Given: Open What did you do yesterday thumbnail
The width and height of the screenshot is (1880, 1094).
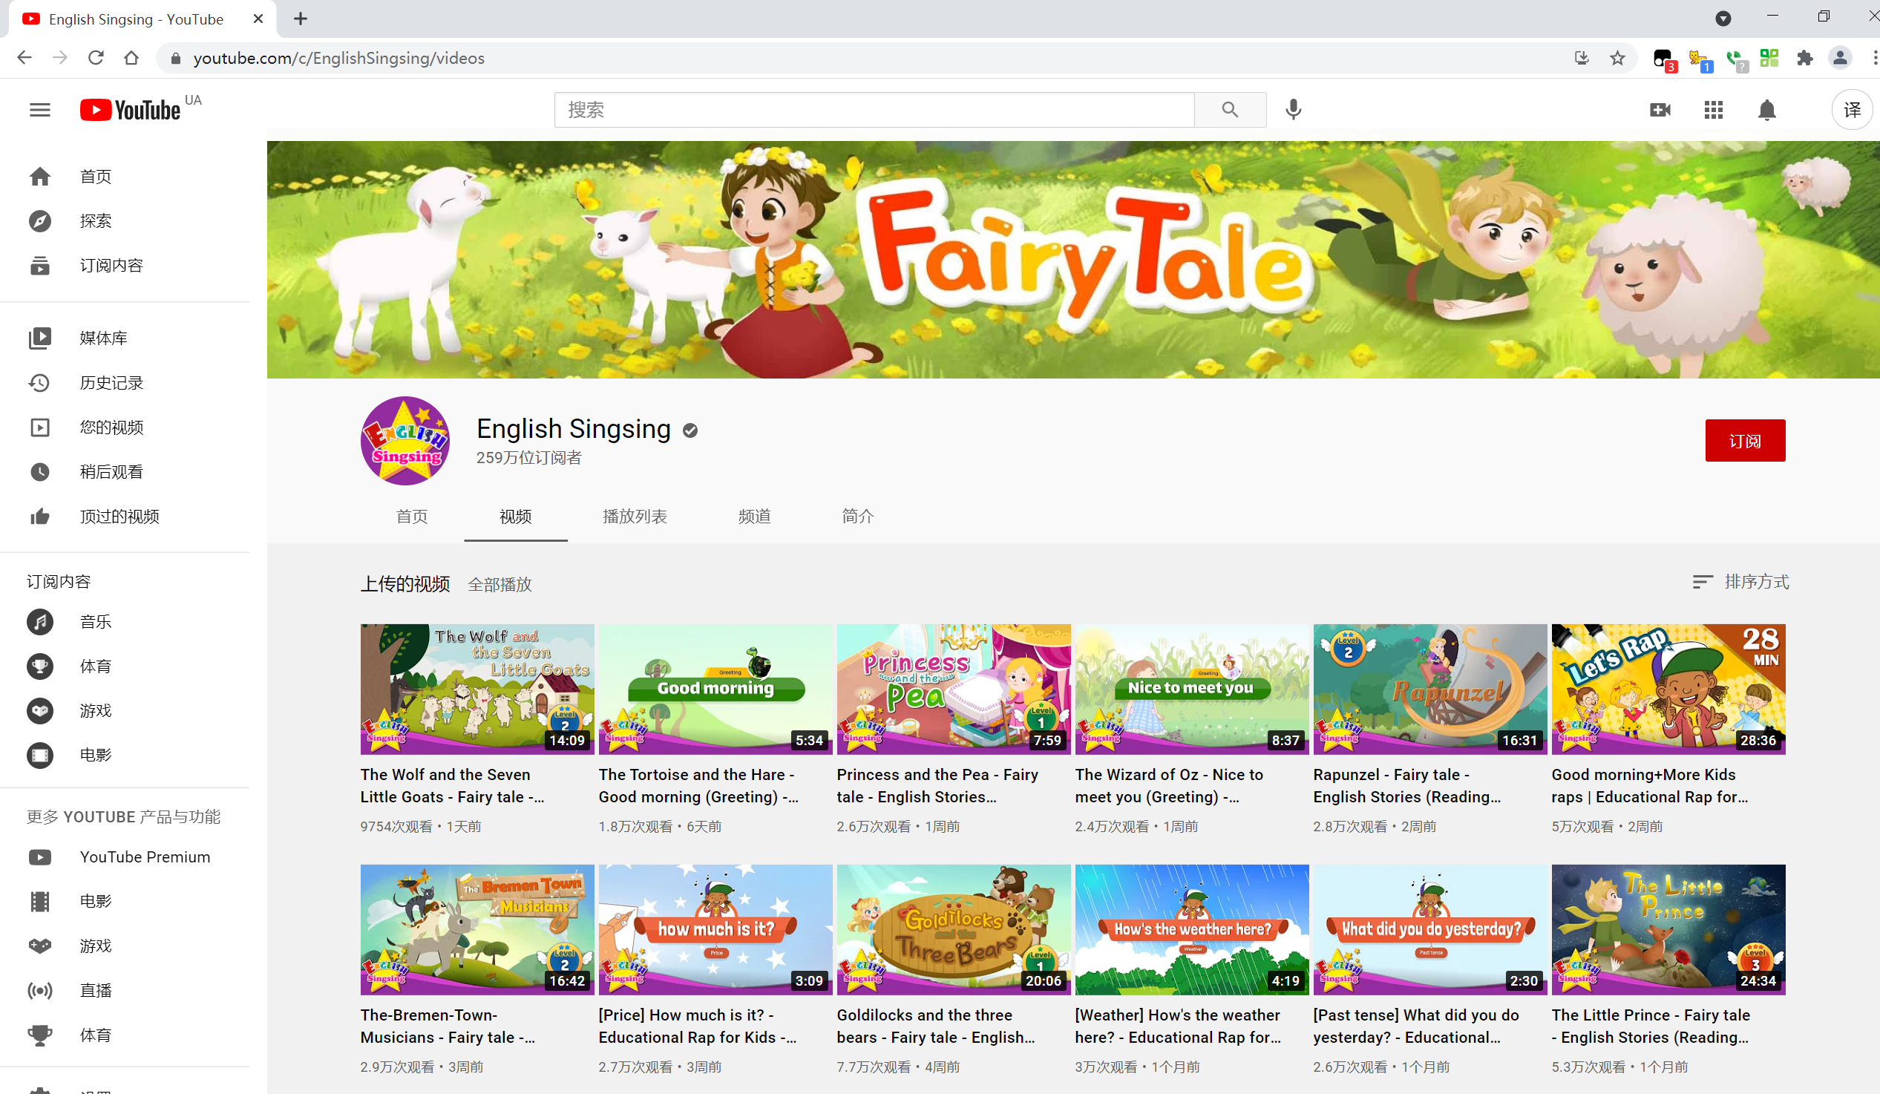Looking at the screenshot, I should [x=1429, y=930].
